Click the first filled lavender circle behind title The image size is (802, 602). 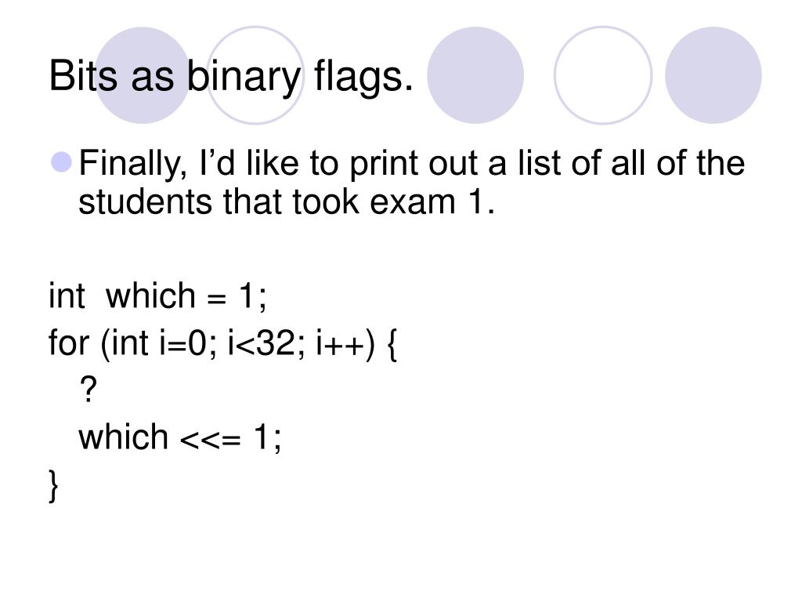143,75
